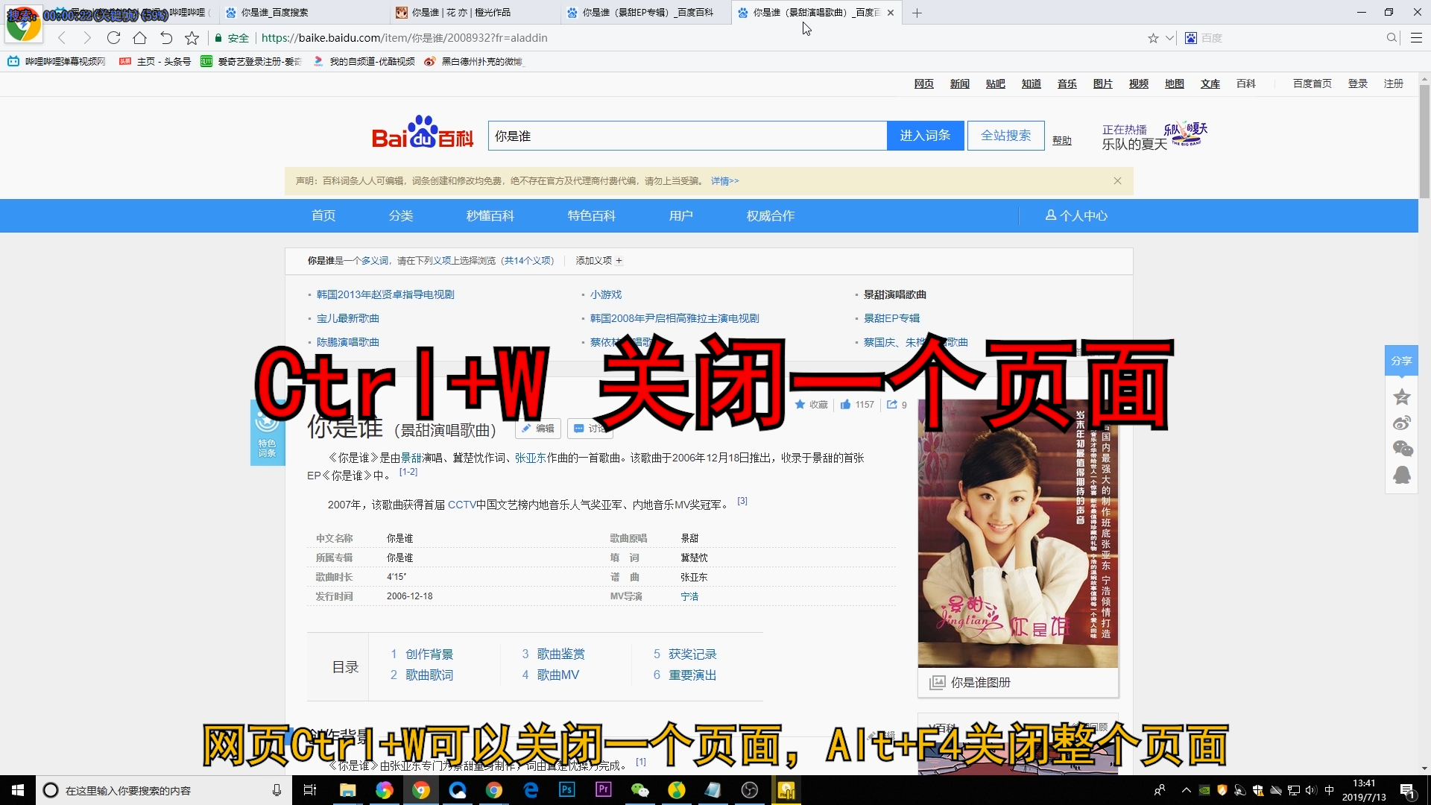Select 分类 in the blue nav bar
This screenshot has height=805, width=1431.
(400, 215)
